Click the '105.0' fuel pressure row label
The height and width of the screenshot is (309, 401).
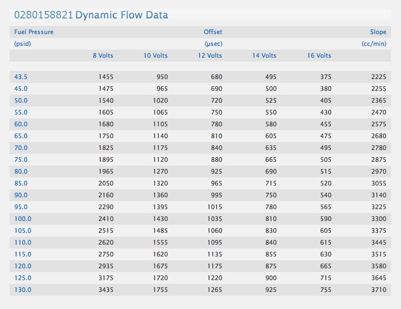[x=23, y=230]
